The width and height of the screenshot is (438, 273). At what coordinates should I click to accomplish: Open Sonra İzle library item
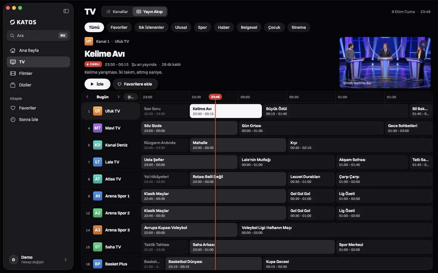(38, 119)
